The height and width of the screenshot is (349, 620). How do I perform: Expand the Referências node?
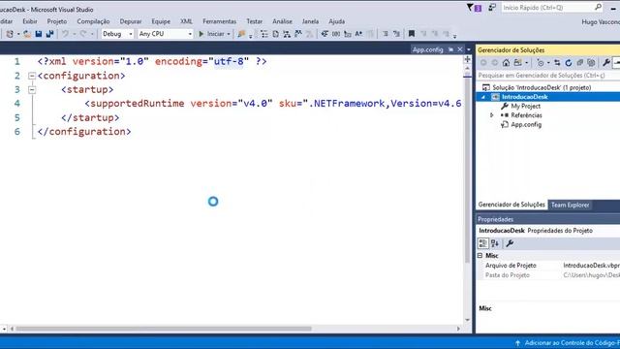click(491, 115)
